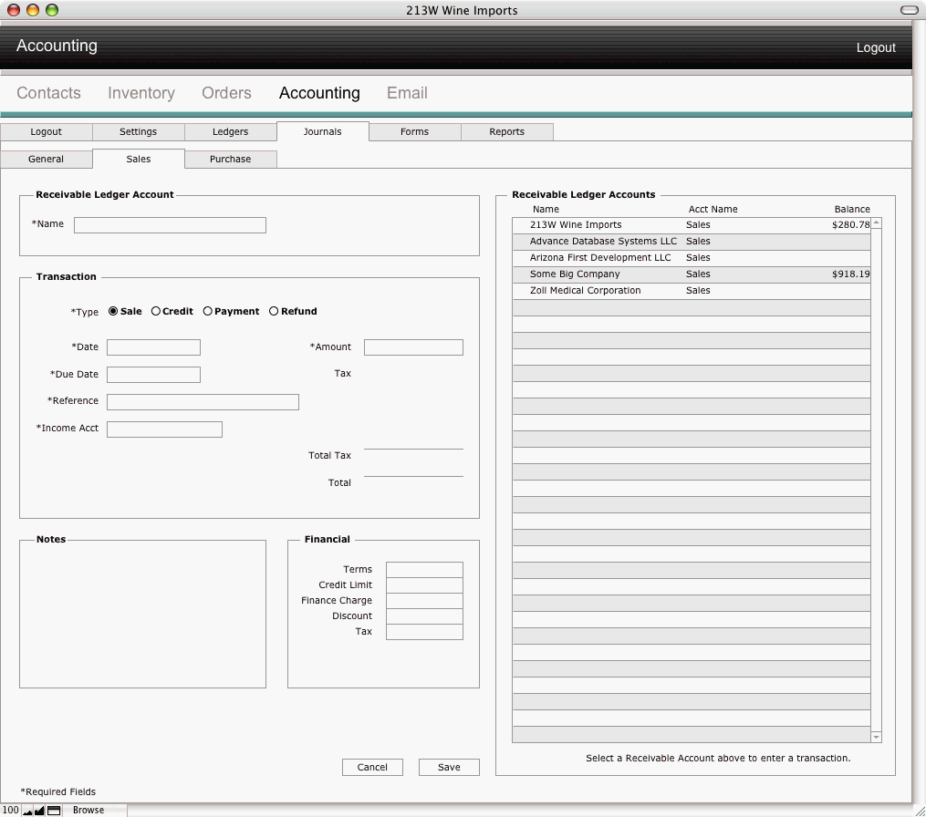Switch to the Settings tab
The width and height of the screenshot is (926, 817).
coord(138,131)
